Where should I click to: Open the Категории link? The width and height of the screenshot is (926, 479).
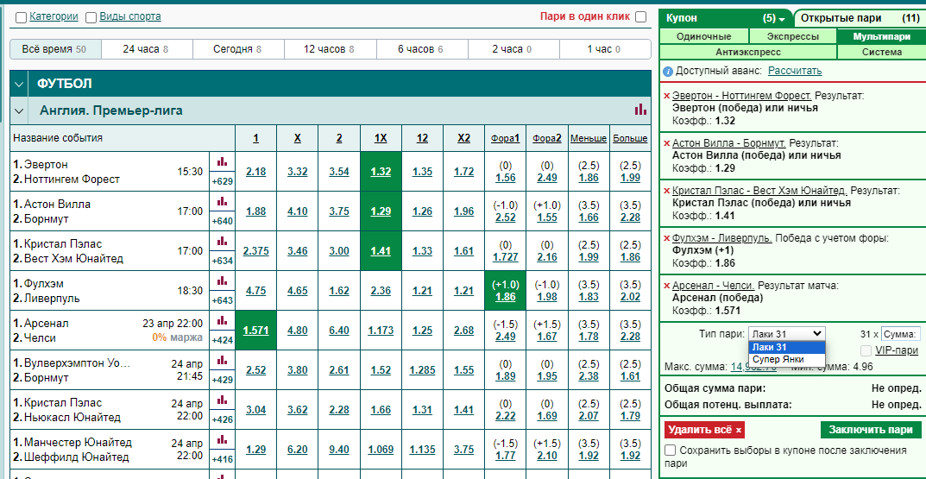54,16
